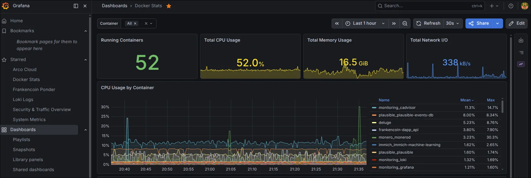Expand the Container variable dropdown

pos(151,23)
